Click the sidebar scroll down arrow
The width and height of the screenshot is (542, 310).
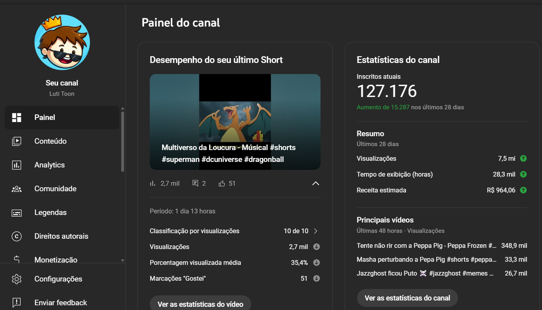(x=122, y=260)
